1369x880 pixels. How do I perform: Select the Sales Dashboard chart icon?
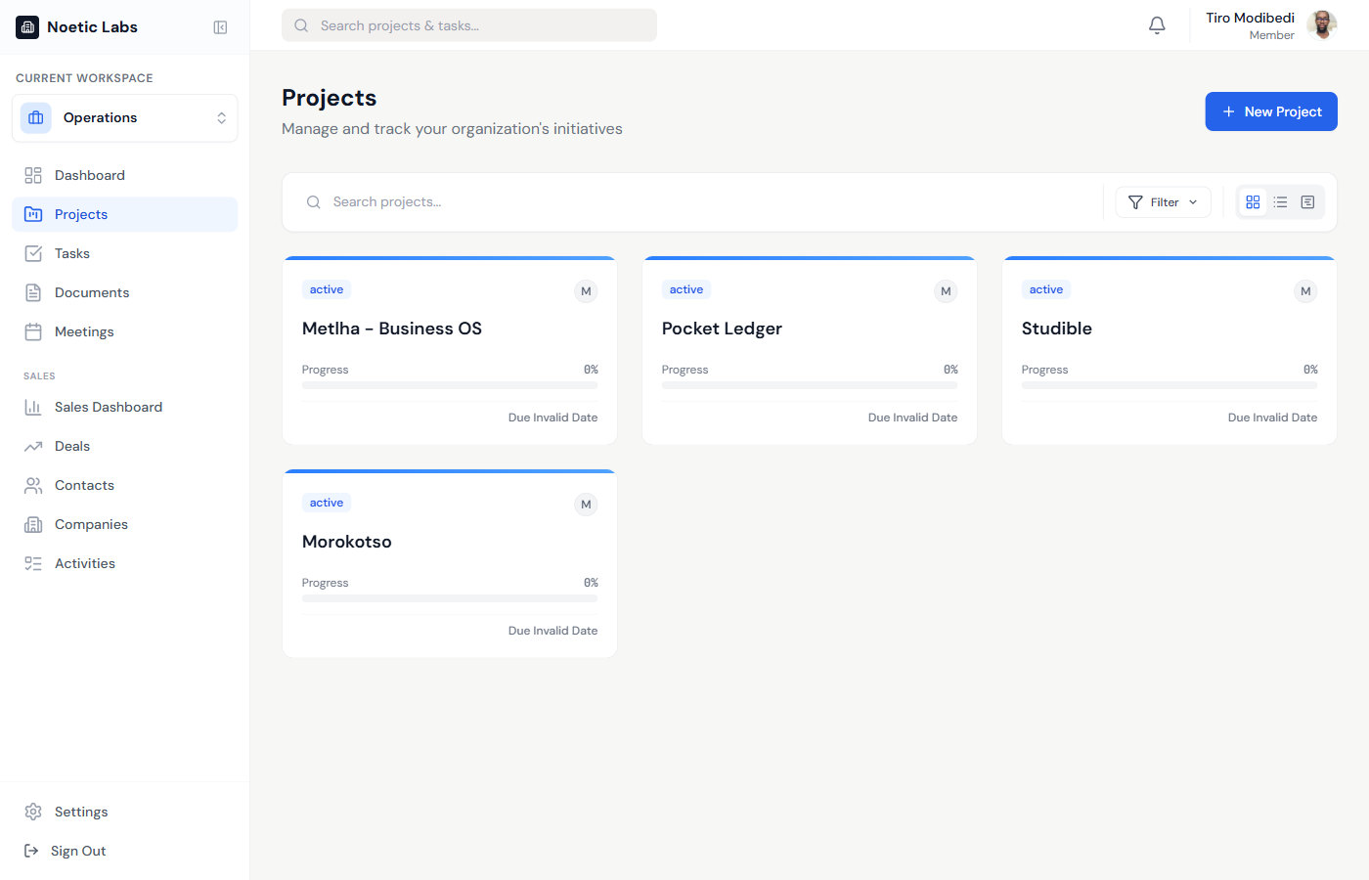tap(32, 406)
